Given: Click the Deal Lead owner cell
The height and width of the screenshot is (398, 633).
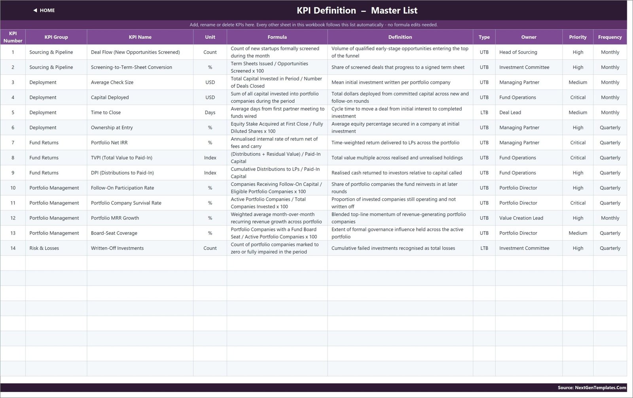Looking at the screenshot, I should (529, 112).
